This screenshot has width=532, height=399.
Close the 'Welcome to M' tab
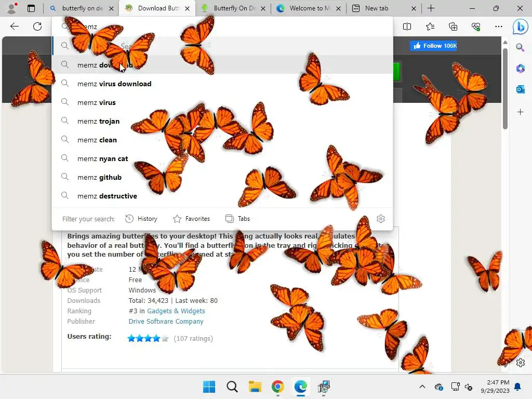pos(338,8)
